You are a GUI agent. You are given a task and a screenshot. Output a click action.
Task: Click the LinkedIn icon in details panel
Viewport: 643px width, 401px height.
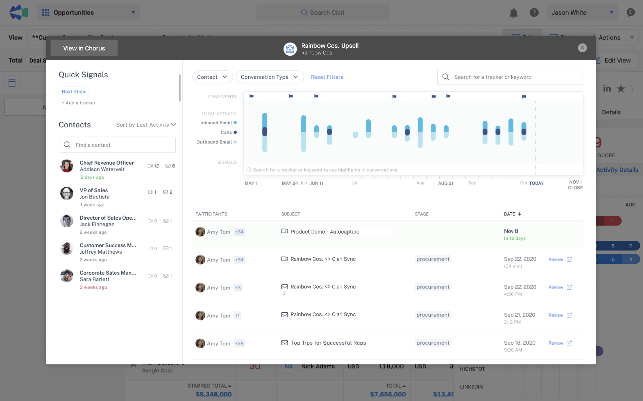[x=607, y=88]
